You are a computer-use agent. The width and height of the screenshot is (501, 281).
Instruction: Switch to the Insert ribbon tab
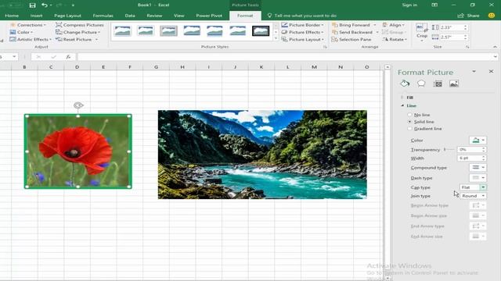click(x=37, y=16)
